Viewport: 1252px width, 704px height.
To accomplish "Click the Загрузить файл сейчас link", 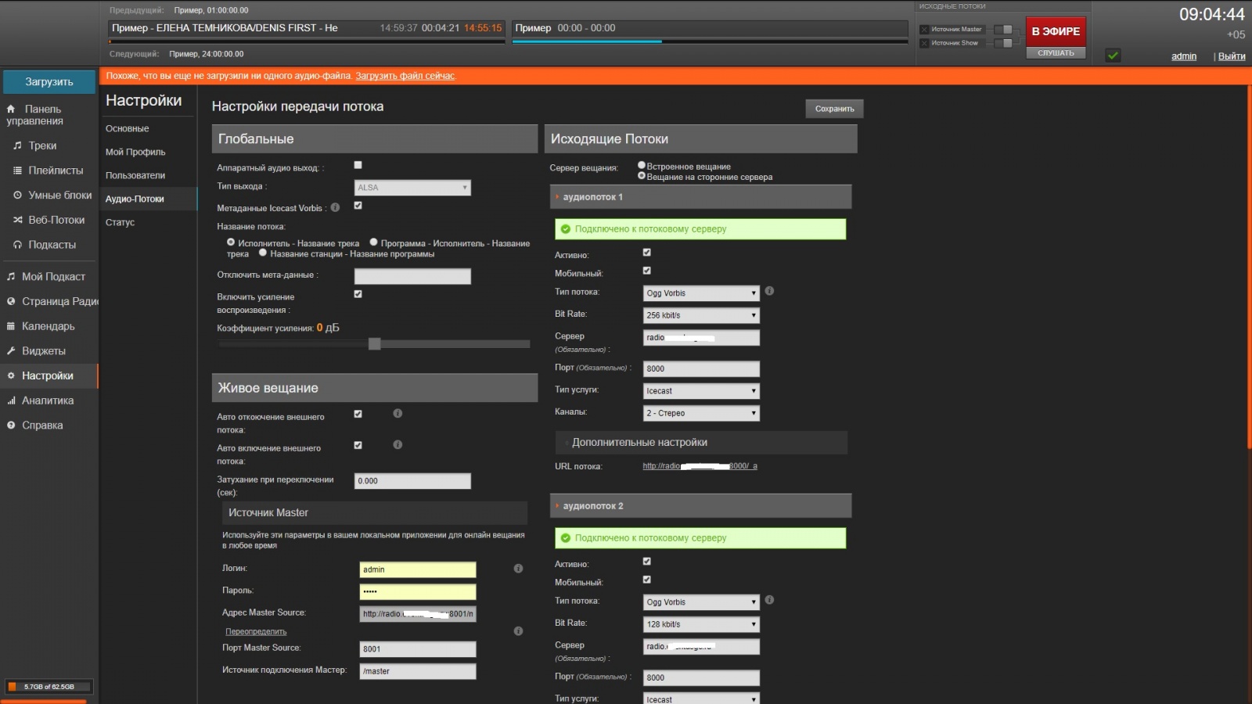I will pyautogui.click(x=405, y=76).
